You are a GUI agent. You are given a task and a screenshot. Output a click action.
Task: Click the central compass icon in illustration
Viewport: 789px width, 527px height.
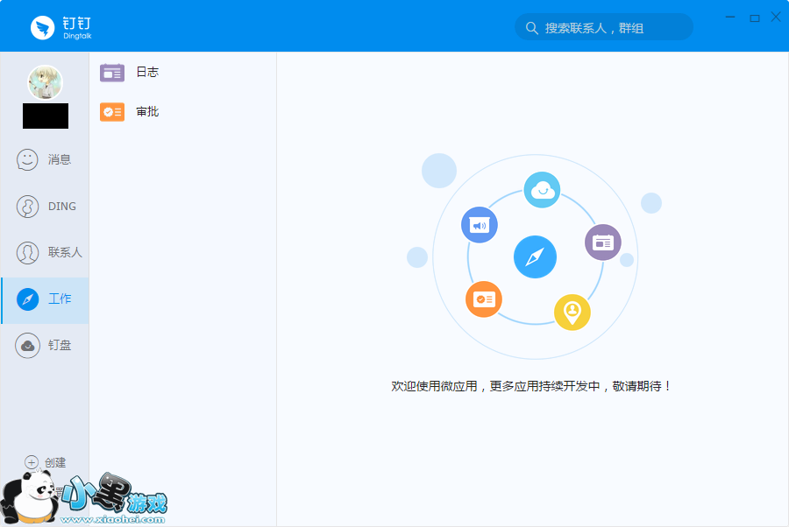click(535, 257)
